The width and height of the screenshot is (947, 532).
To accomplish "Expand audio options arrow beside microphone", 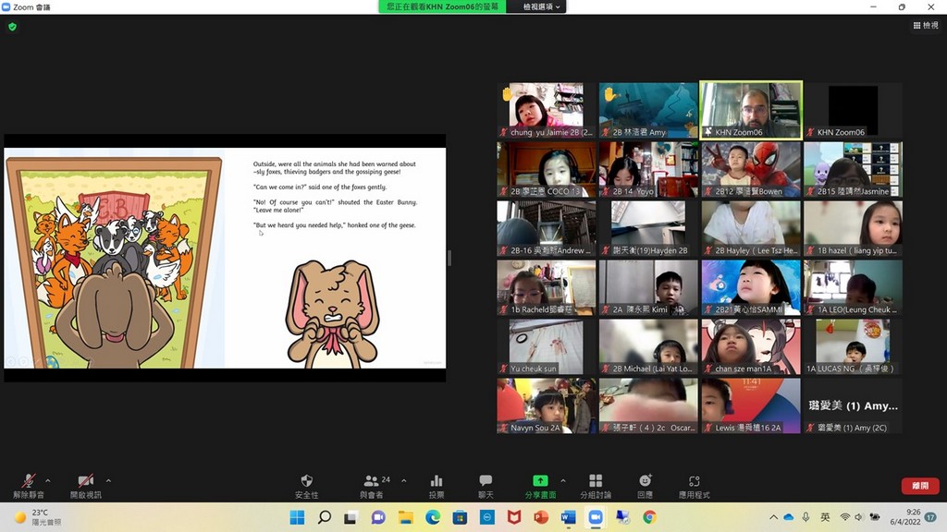I will (x=48, y=480).
